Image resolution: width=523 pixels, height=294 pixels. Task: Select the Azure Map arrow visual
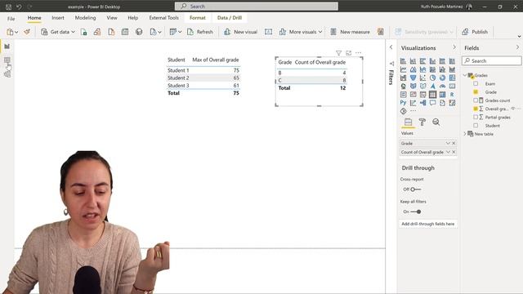[x=432, y=86]
